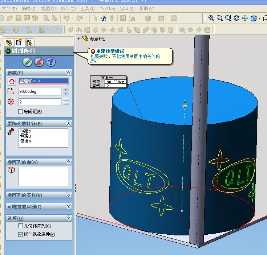Click the 基准轴<1> pattern axis field
The width and height of the screenshot is (267, 255).
[x=43, y=81]
